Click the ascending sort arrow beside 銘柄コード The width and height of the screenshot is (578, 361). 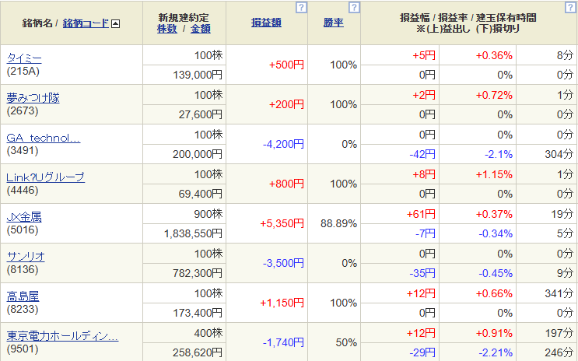[116, 23]
